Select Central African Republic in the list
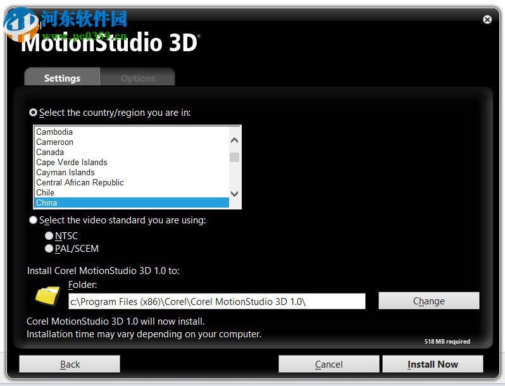This screenshot has width=505, height=386. (132, 182)
